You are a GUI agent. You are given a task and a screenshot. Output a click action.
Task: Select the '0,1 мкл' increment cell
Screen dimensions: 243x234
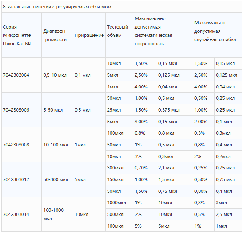click(x=89, y=75)
